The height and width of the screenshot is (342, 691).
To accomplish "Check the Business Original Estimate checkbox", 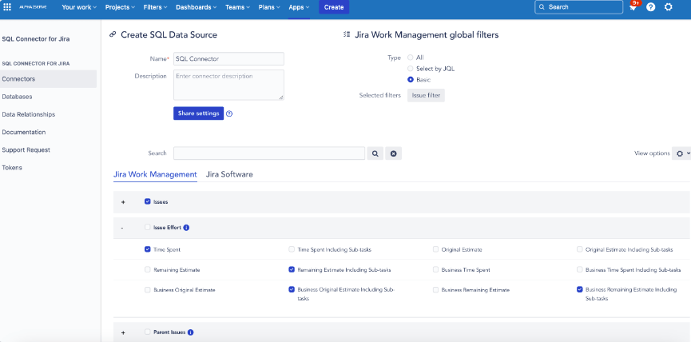I will [x=148, y=289].
